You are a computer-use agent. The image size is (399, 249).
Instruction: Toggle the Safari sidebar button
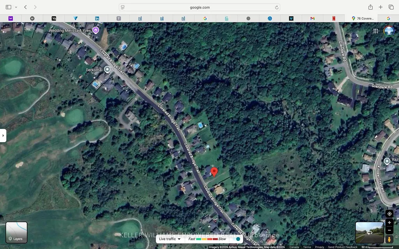pos(9,7)
